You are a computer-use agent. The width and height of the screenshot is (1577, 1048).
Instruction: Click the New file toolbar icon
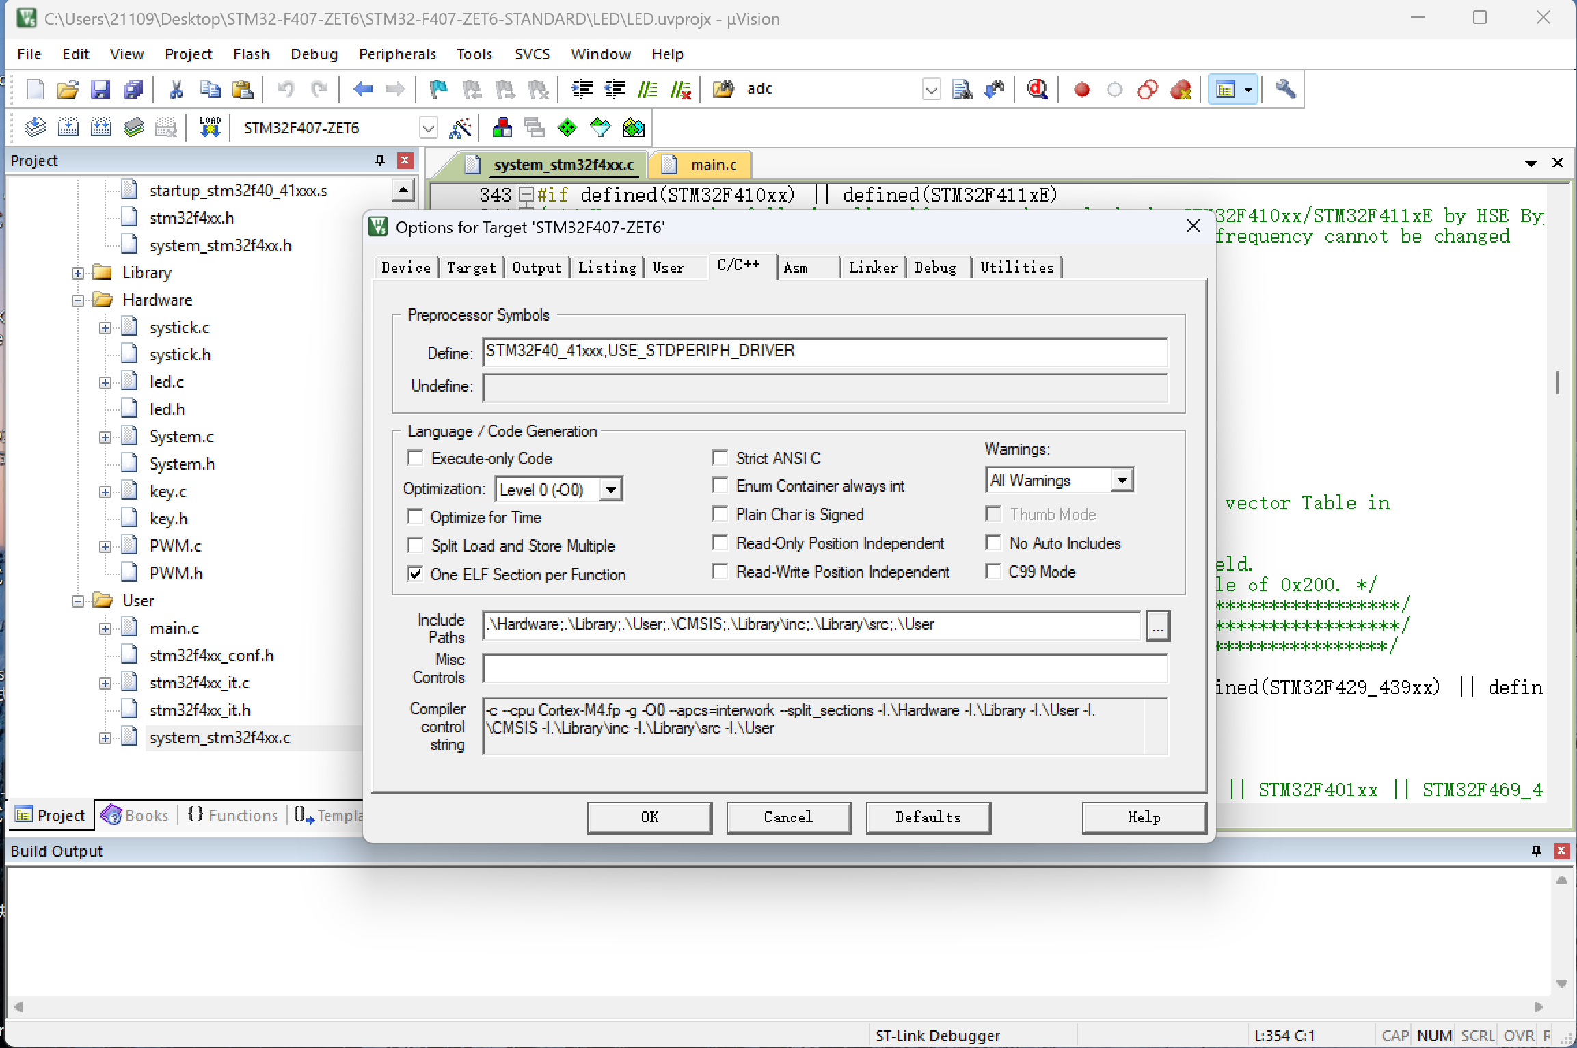tap(35, 90)
